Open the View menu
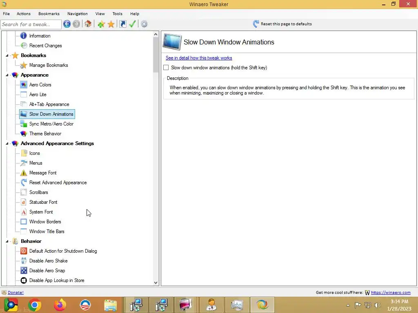Image resolution: width=418 pixels, height=313 pixels. pyautogui.click(x=100, y=13)
